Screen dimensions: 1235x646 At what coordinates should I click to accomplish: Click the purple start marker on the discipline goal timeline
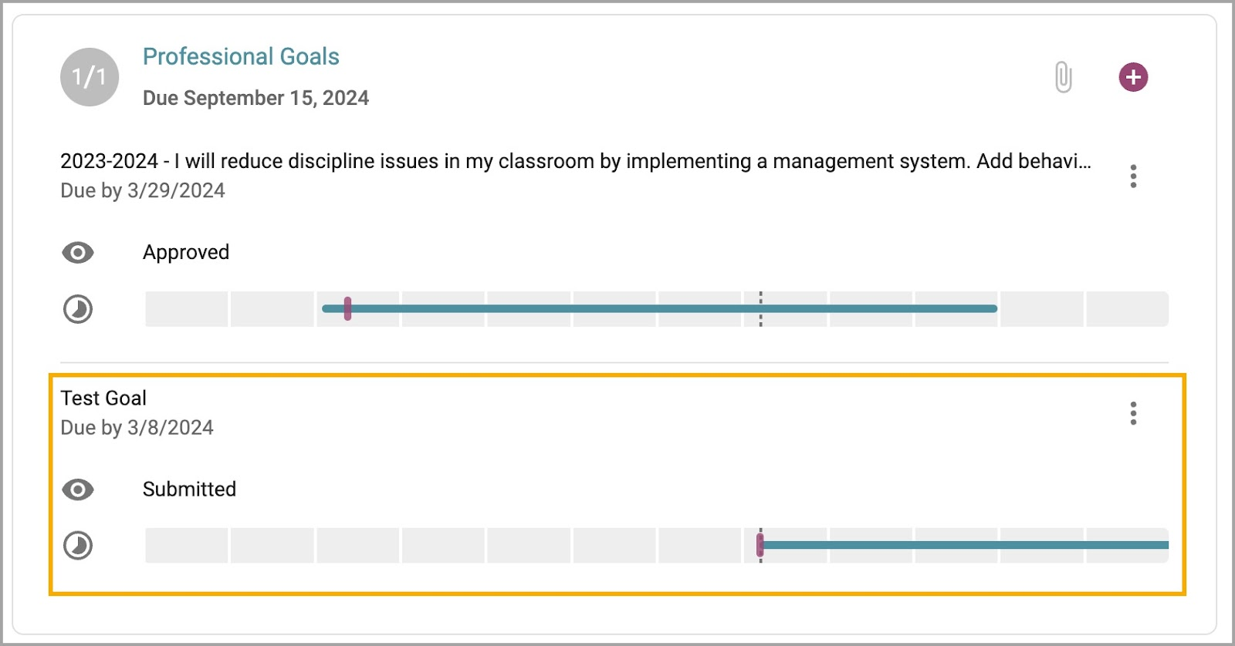[347, 308]
